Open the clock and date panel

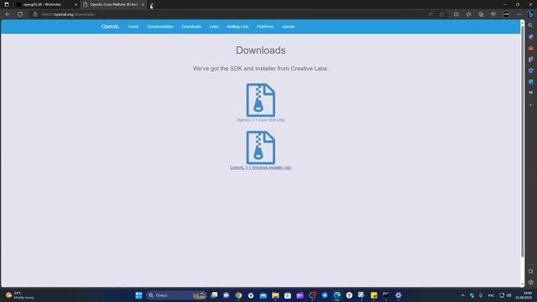tap(524, 295)
